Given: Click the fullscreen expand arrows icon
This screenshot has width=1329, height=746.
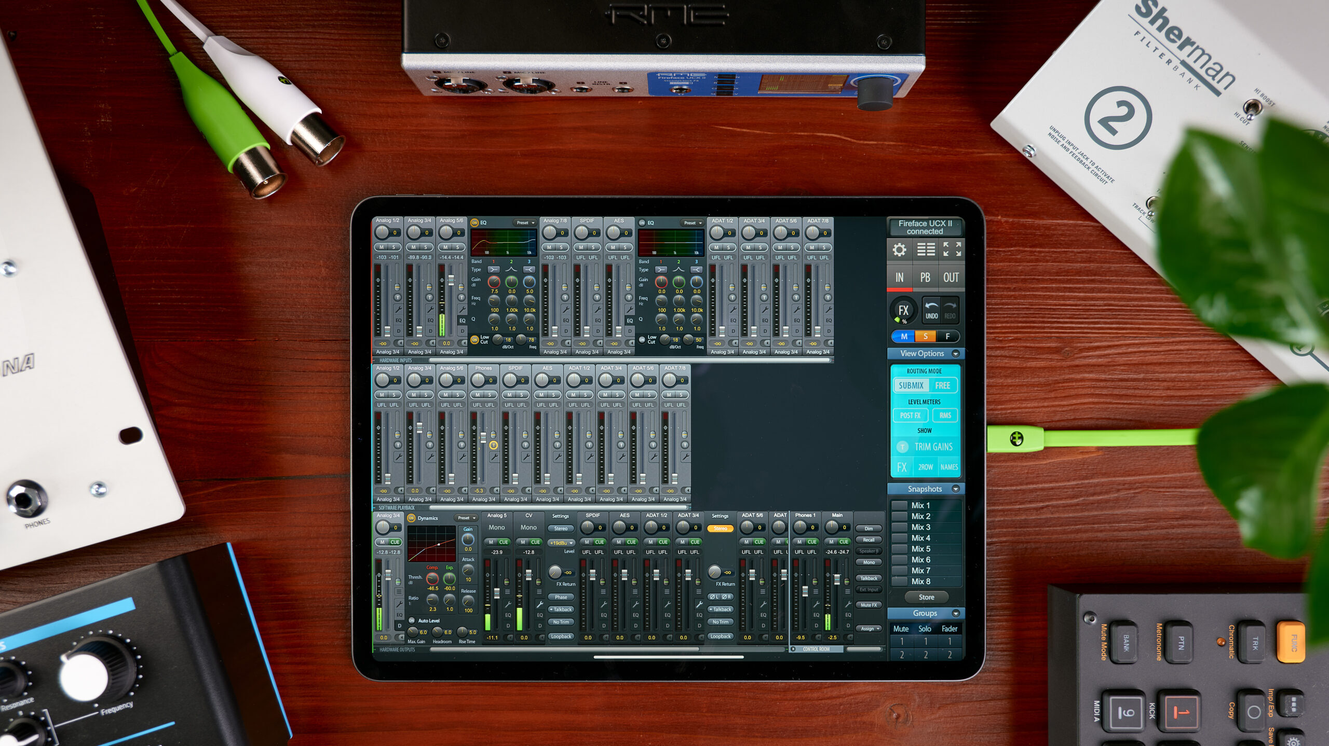Looking at the screenshot, I should pos(952,250).
